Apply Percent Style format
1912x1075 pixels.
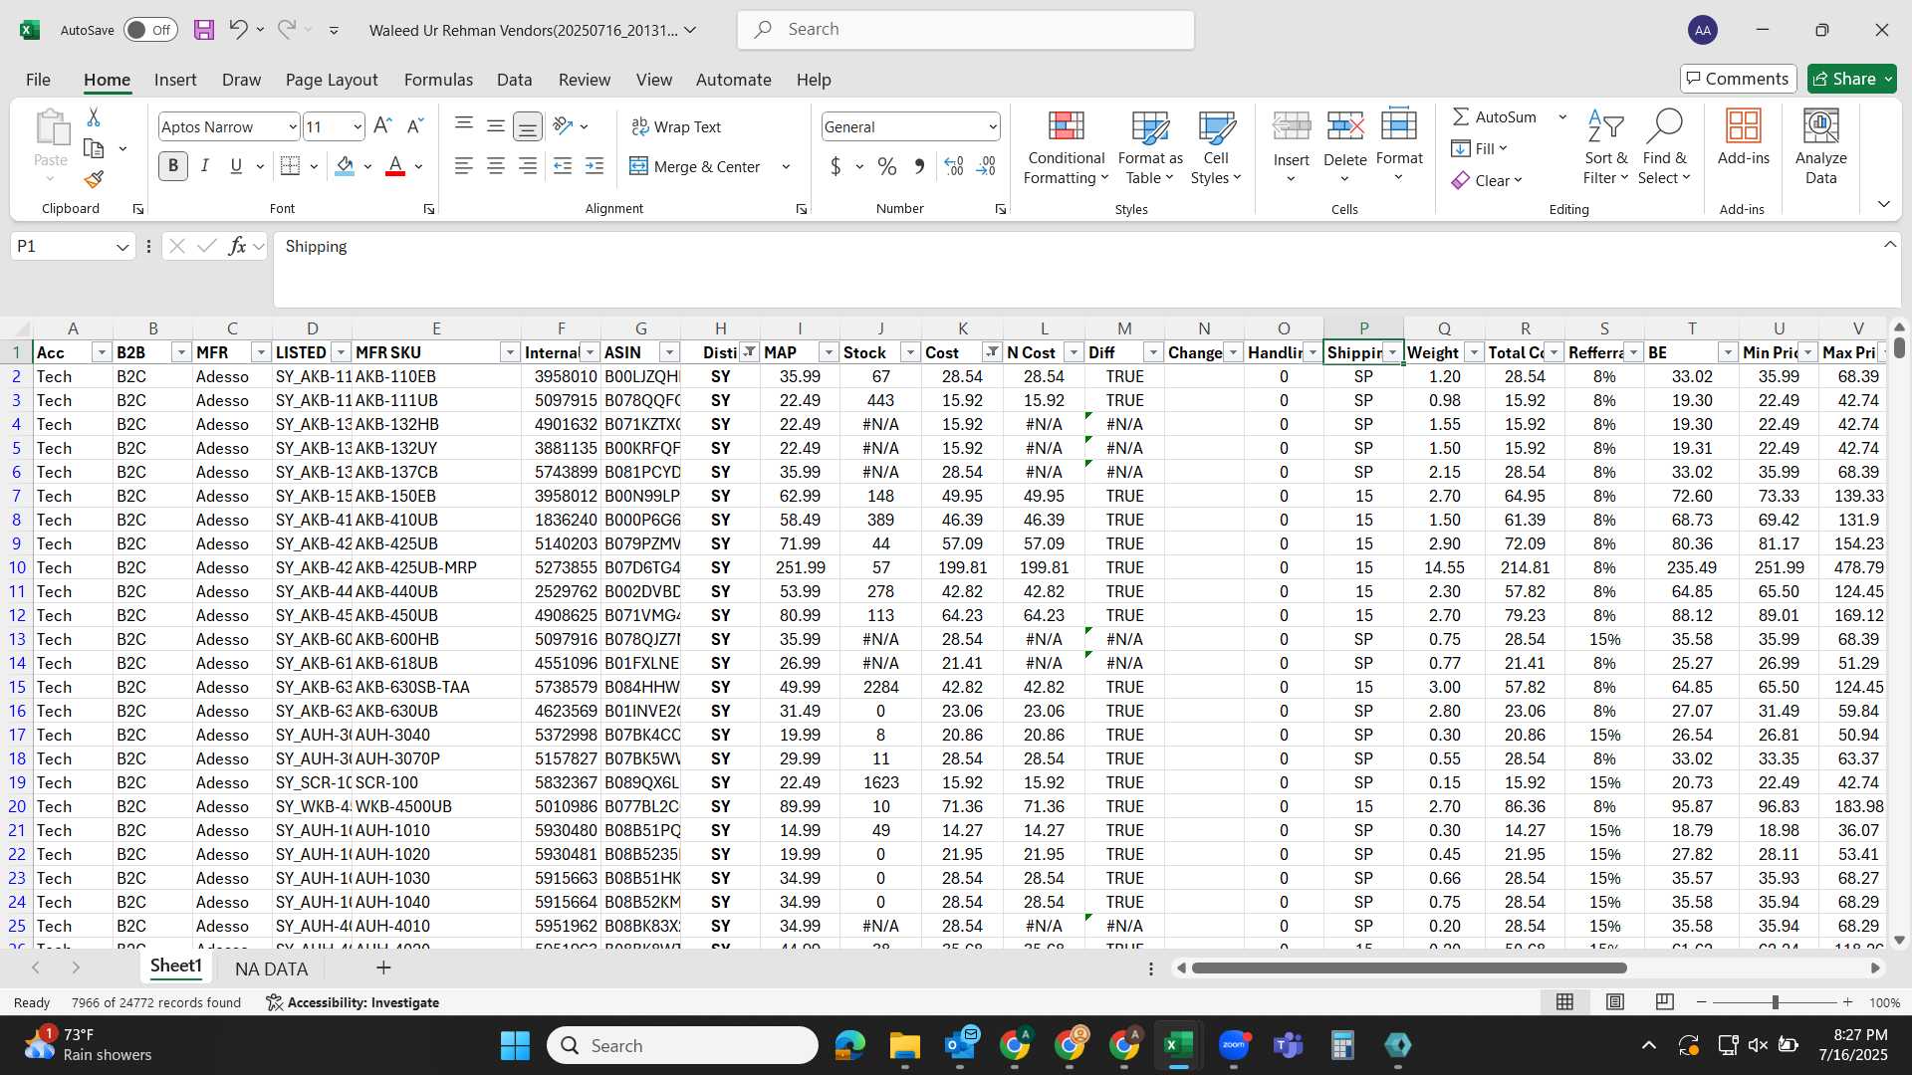coord(886,166)
